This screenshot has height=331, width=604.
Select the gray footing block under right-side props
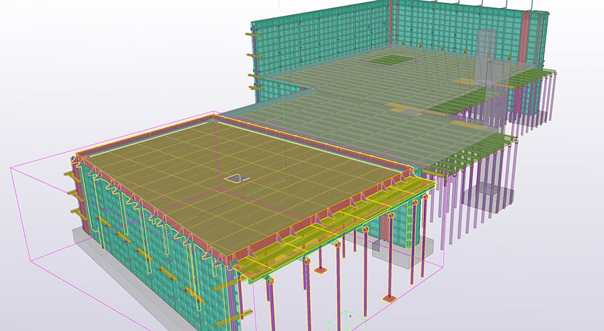point(490,198)
